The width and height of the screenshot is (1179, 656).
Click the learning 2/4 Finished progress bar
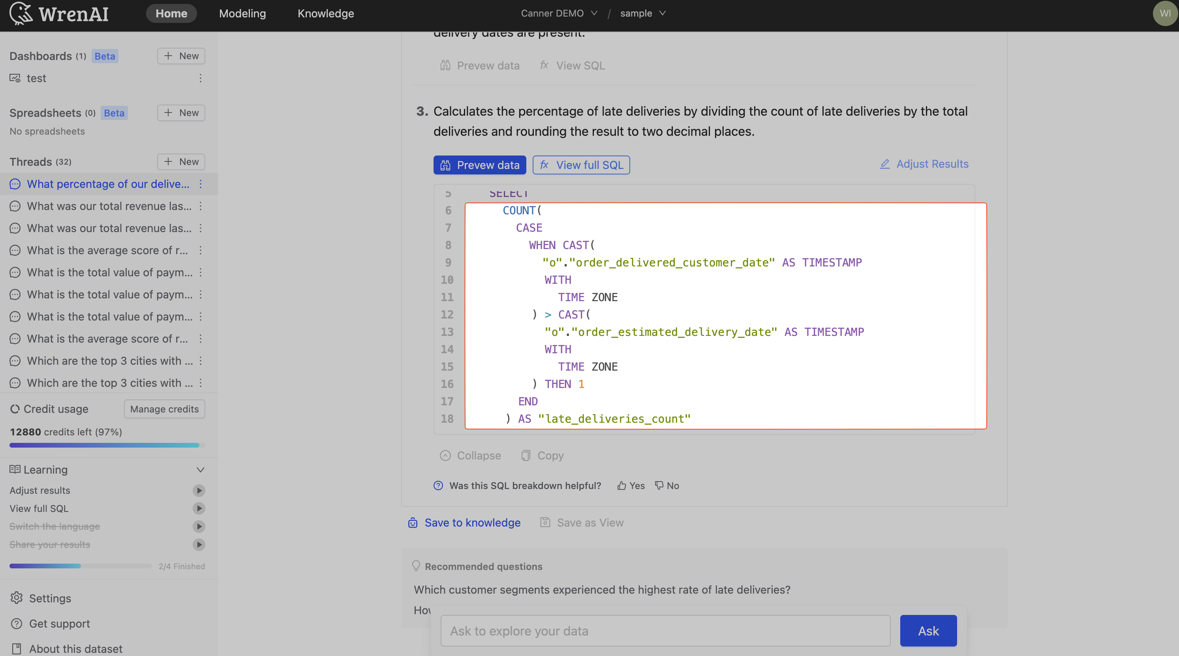click(81, 566)
